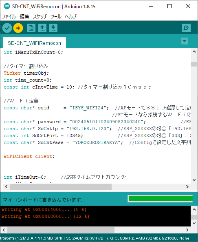This screenshot has height=242, width=198.
Task: Click the int iManuTxEnCount=0; line
Action: click(33, 52)
